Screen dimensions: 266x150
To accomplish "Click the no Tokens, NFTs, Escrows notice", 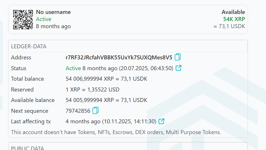I will [116, 132].
